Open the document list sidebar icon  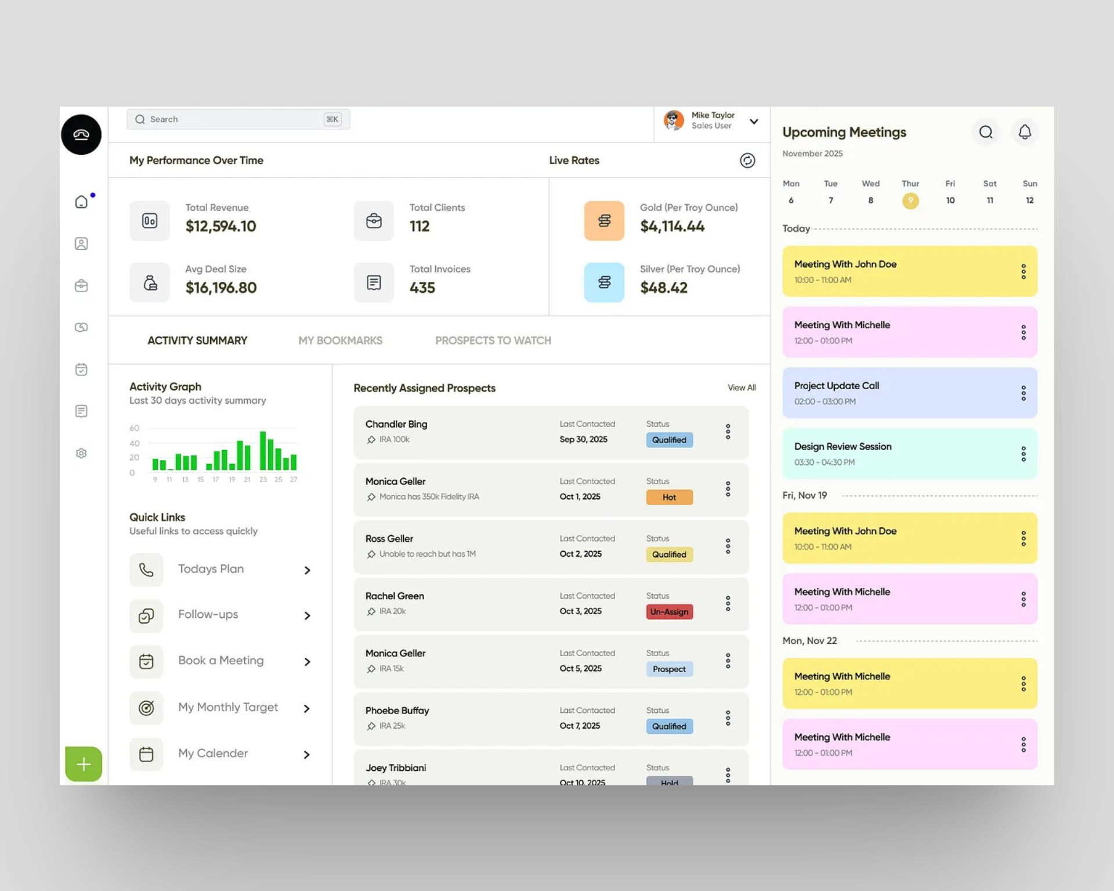point(81,411)
